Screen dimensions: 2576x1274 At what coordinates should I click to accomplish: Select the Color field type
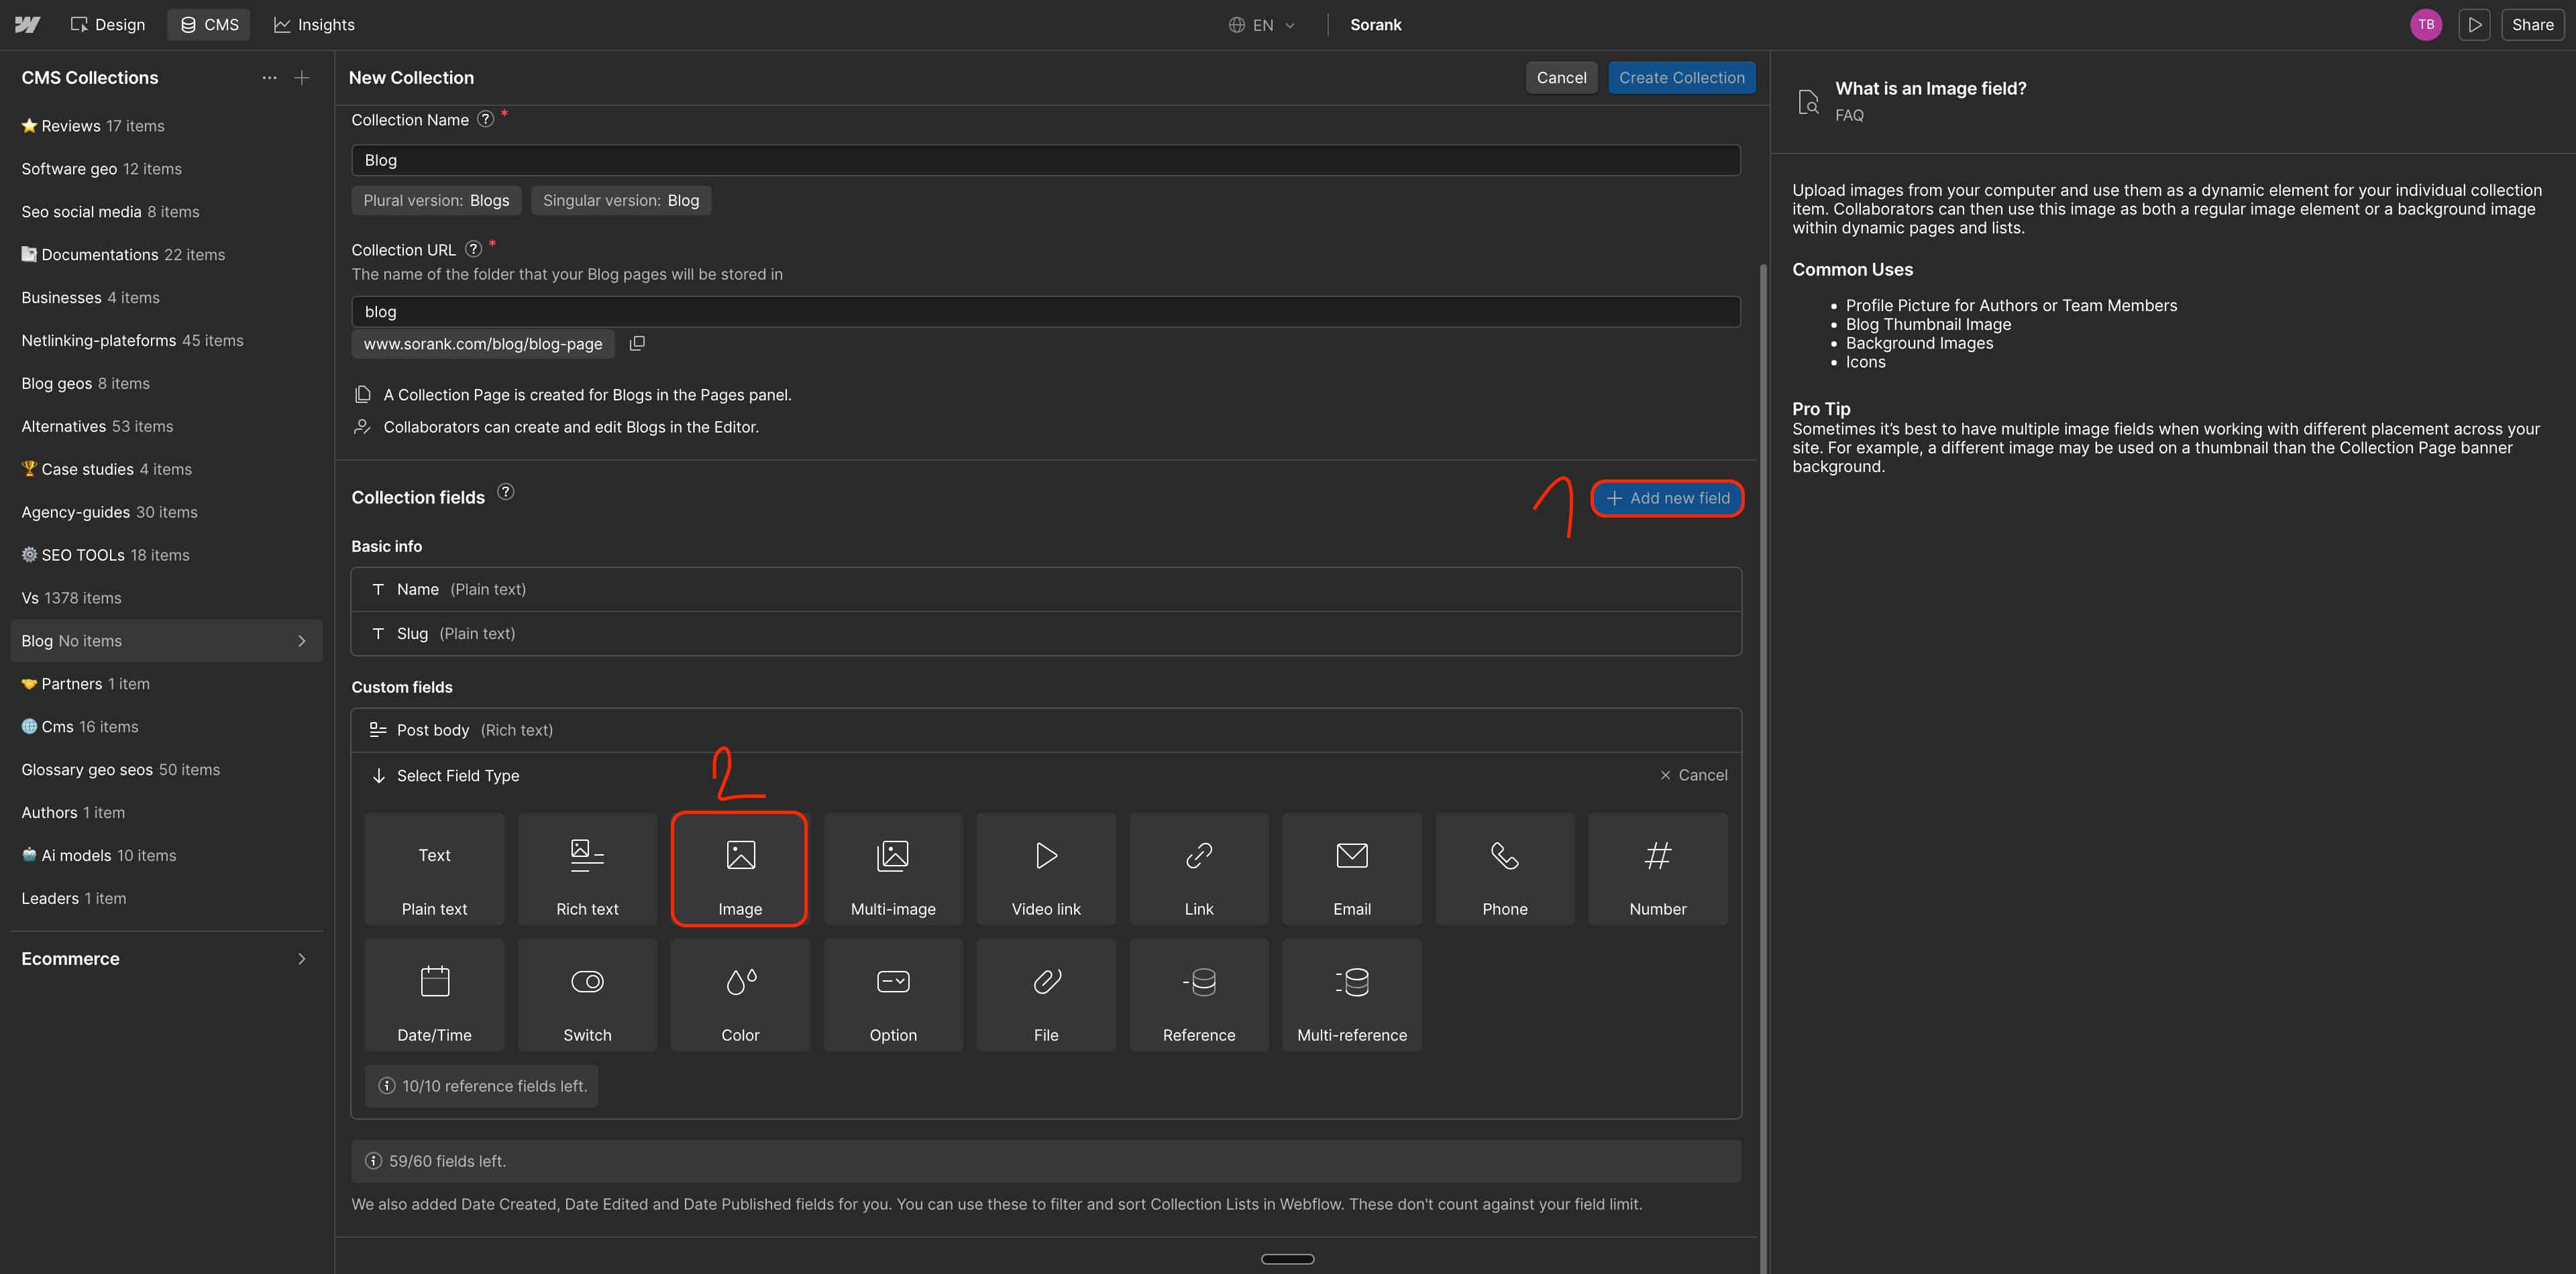coord(740,994)
